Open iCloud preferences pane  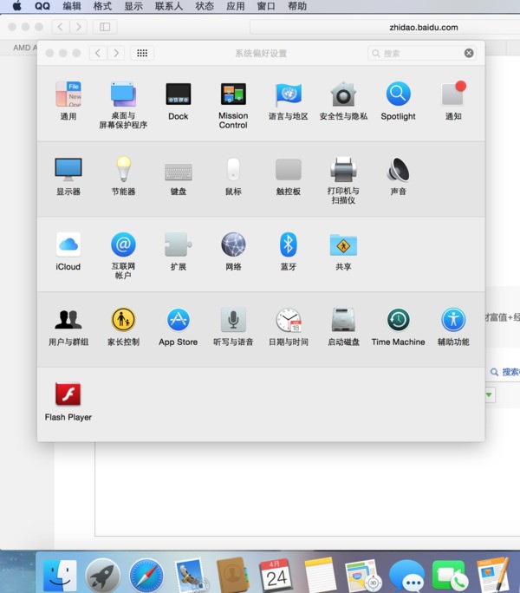click(x=68, y=251)
